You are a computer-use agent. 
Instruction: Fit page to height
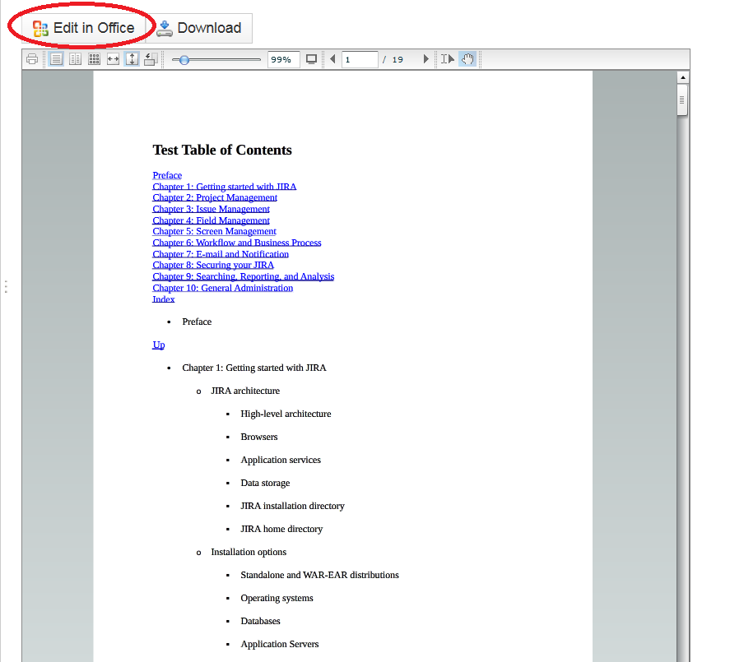tap(132, 59)
